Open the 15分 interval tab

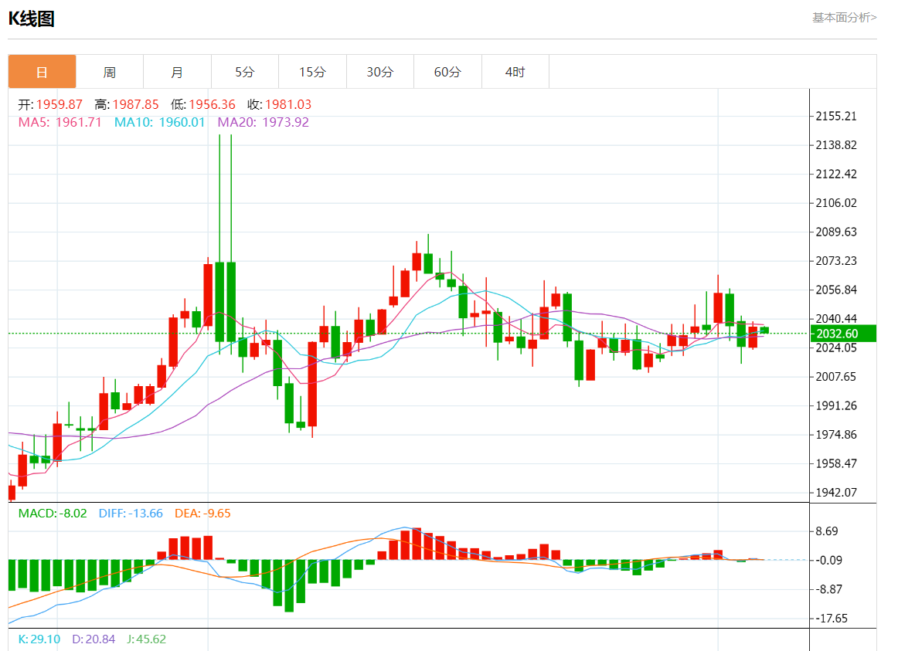point(312,72)
